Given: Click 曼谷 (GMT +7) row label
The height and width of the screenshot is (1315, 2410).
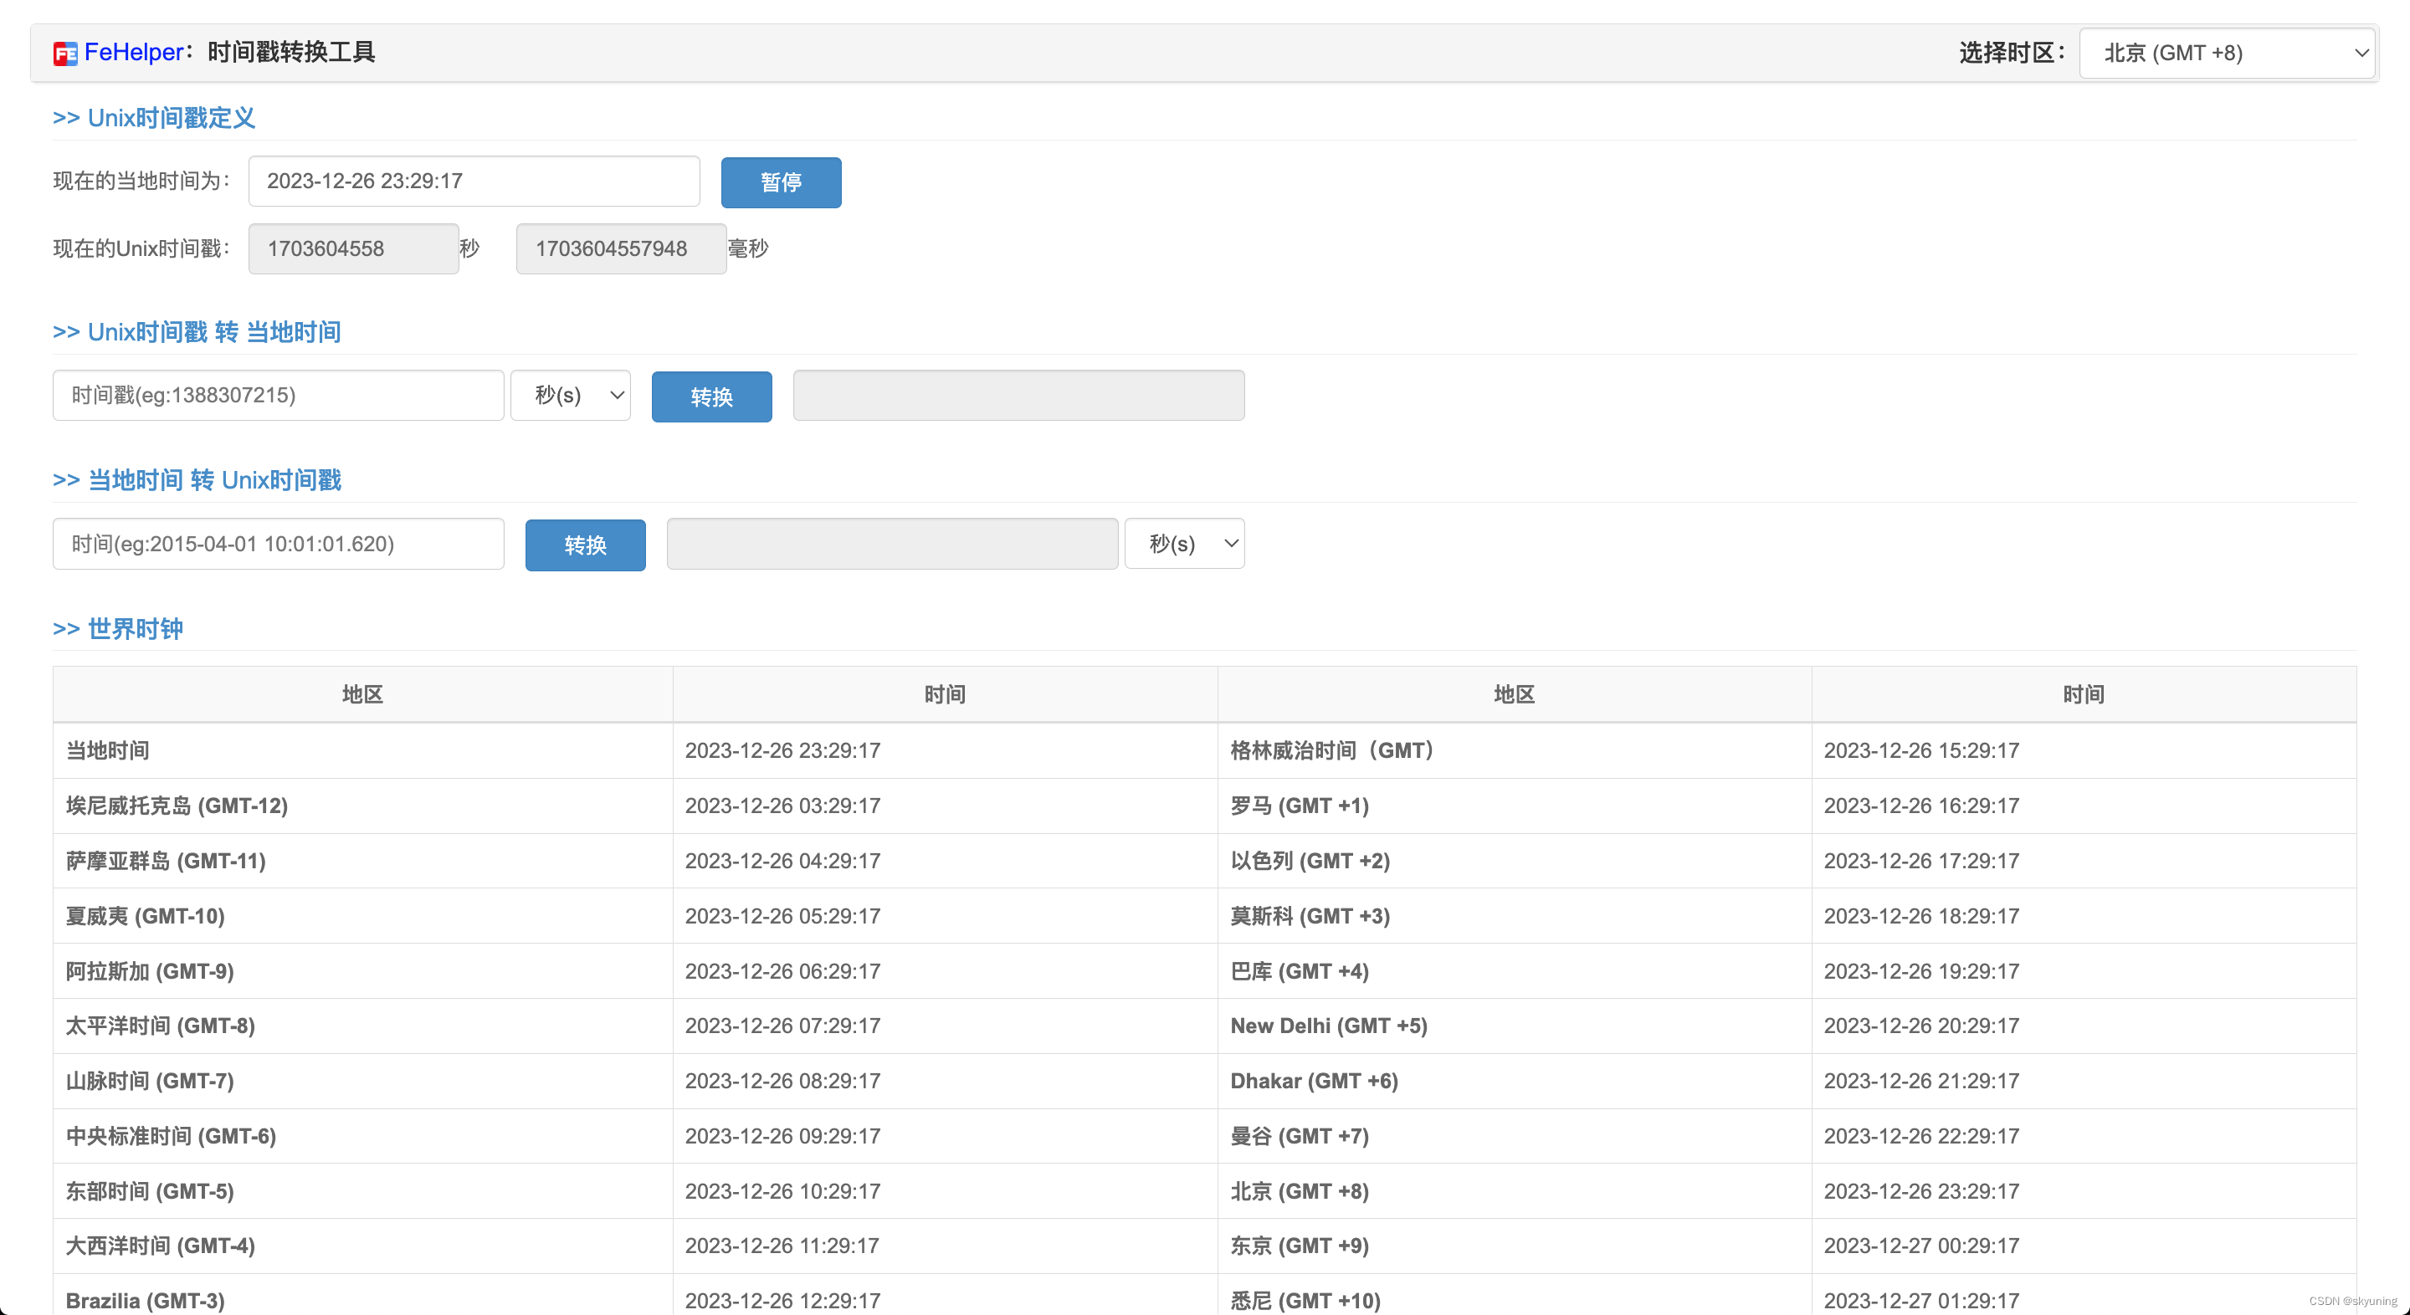Looking at the screenshot, I should (x=1300, y=1136).
